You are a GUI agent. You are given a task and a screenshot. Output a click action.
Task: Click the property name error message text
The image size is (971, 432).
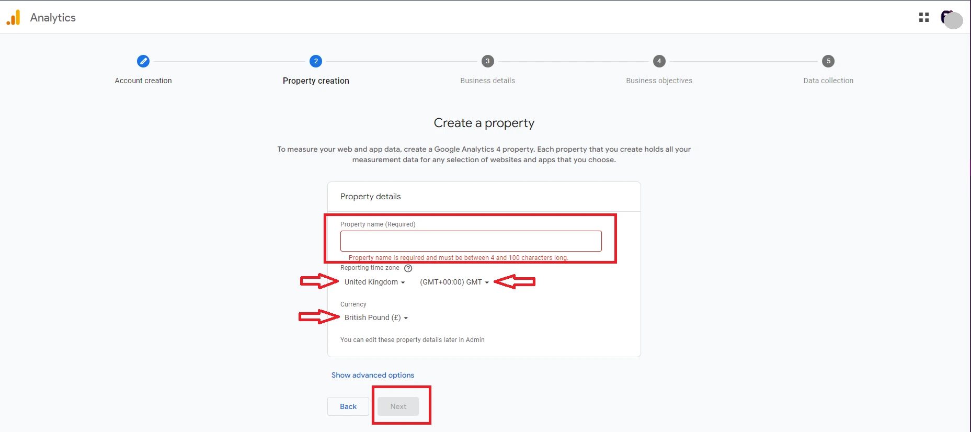click(458, 257)
